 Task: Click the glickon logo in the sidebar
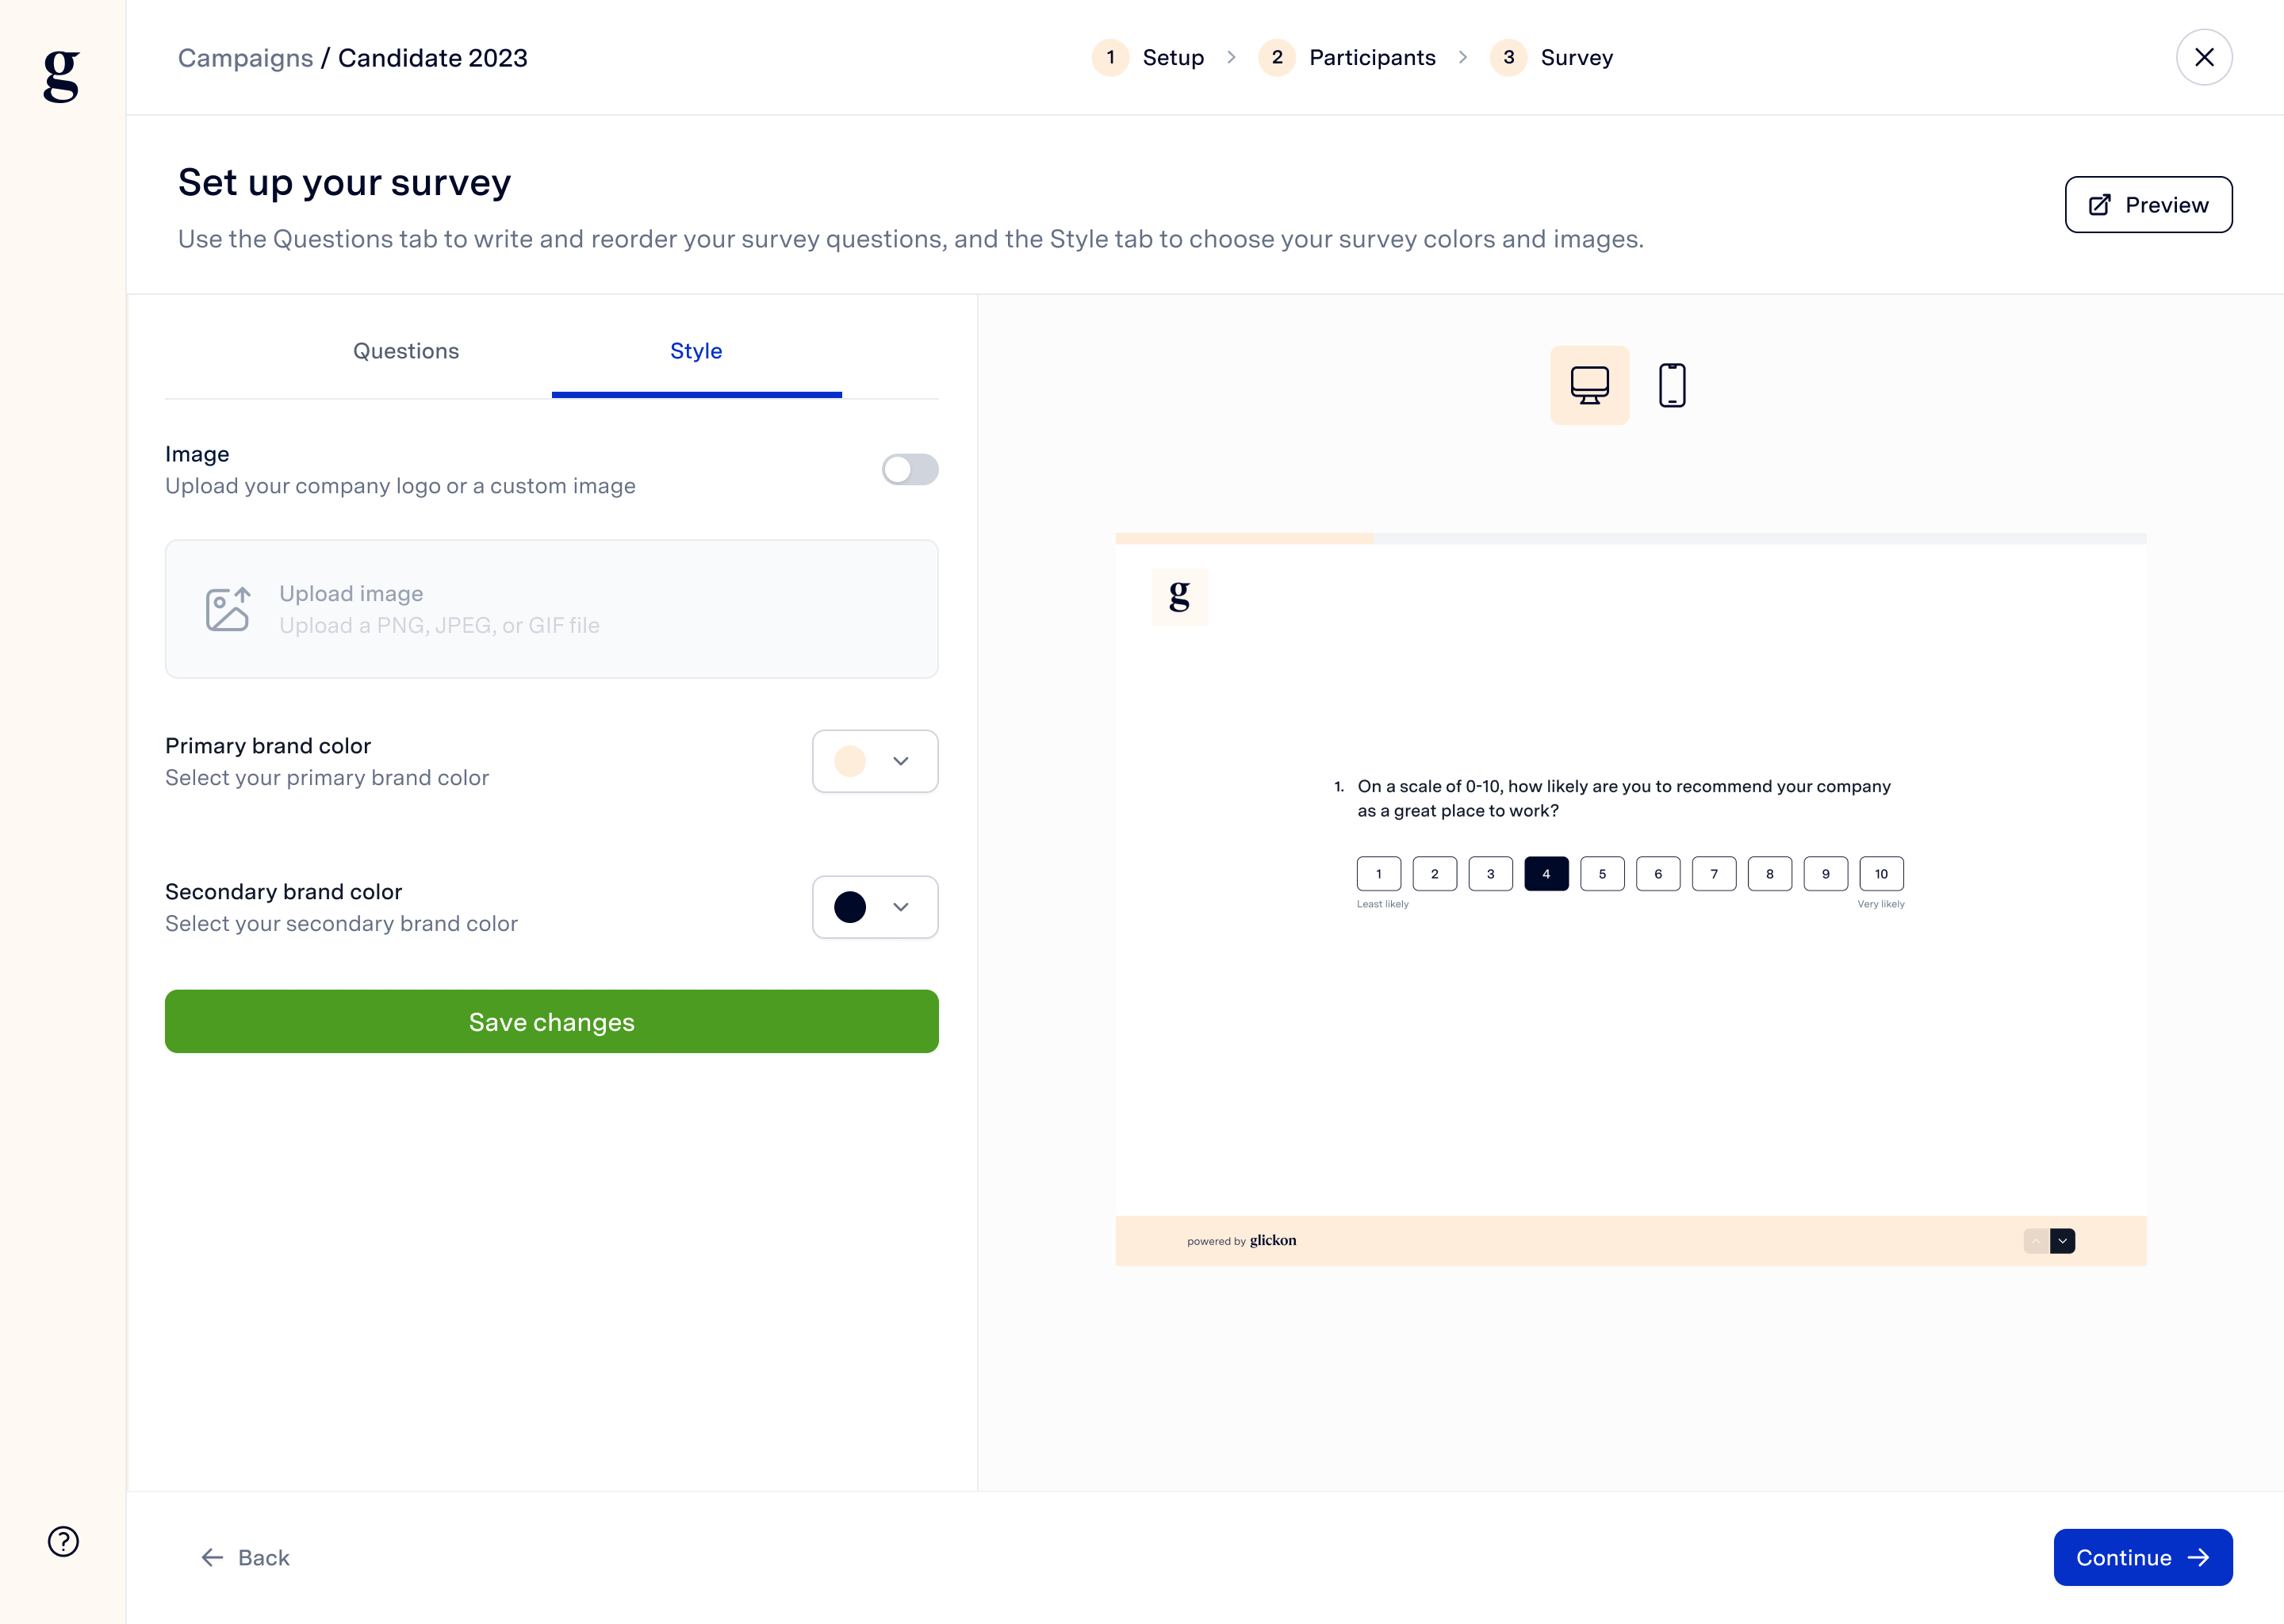[60, 75]
